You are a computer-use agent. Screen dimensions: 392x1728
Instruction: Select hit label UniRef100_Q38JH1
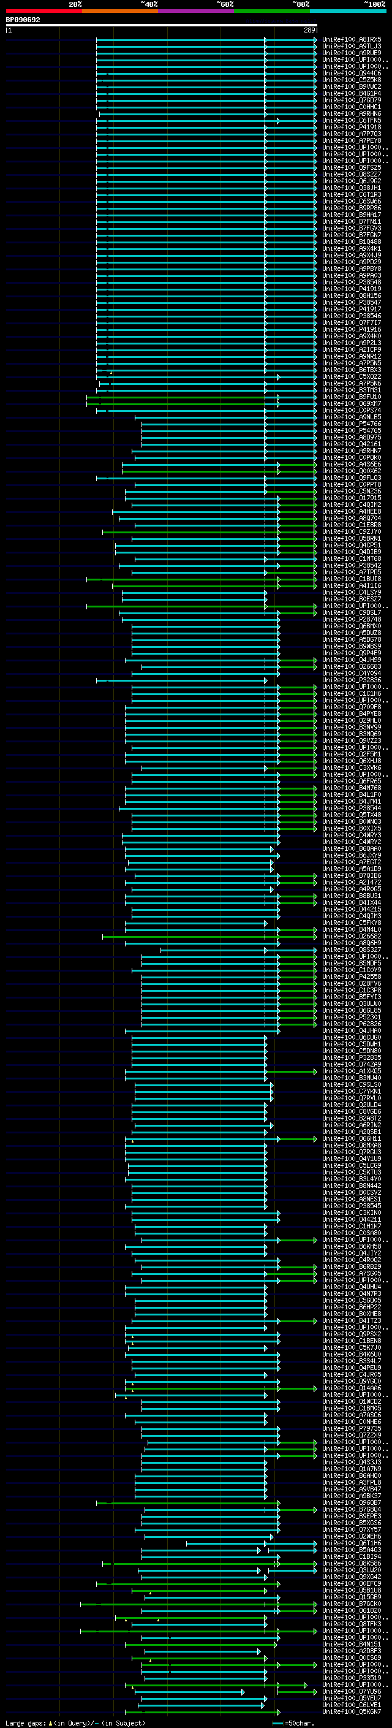coord(352,188)
